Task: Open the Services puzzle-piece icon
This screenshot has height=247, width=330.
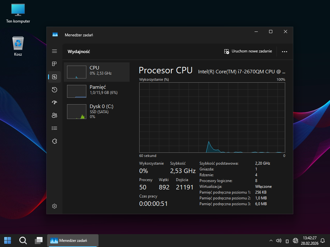Action: [x=54, y=141]
